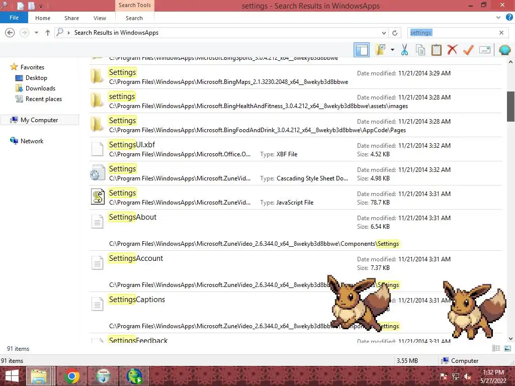Viewport: 515px width, 386px height.
Task: Click the muted volume tray icon
Action: coord(468,376)
